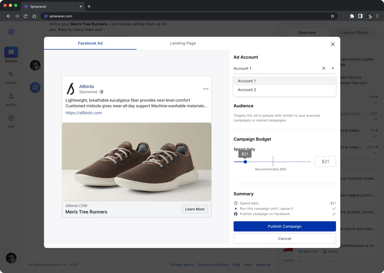Image resolution: width=384 pixels, height=273 pixels.
Task: Switch to the Landing Page tab
Action: click(183, 43)
